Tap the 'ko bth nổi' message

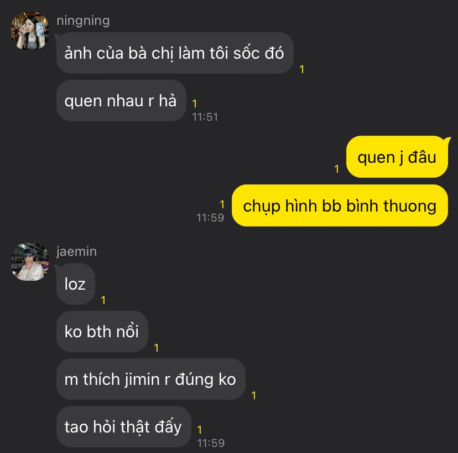[102, 332]
